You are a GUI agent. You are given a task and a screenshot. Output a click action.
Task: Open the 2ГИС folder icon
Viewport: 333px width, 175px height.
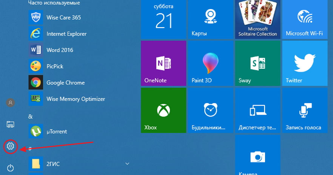coord(35,164)
